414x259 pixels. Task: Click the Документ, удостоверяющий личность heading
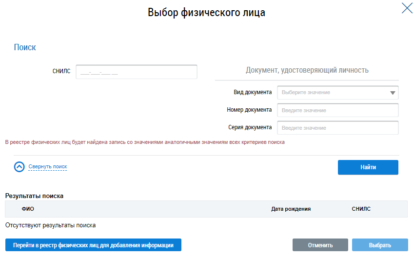click(307, 70)
